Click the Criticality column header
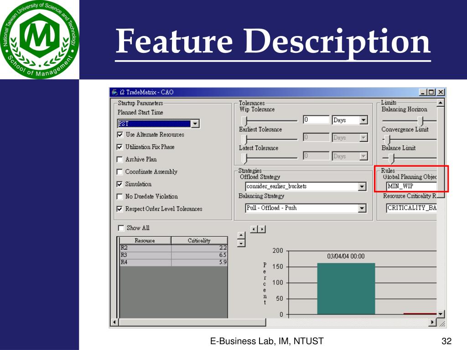 point(199,241)
